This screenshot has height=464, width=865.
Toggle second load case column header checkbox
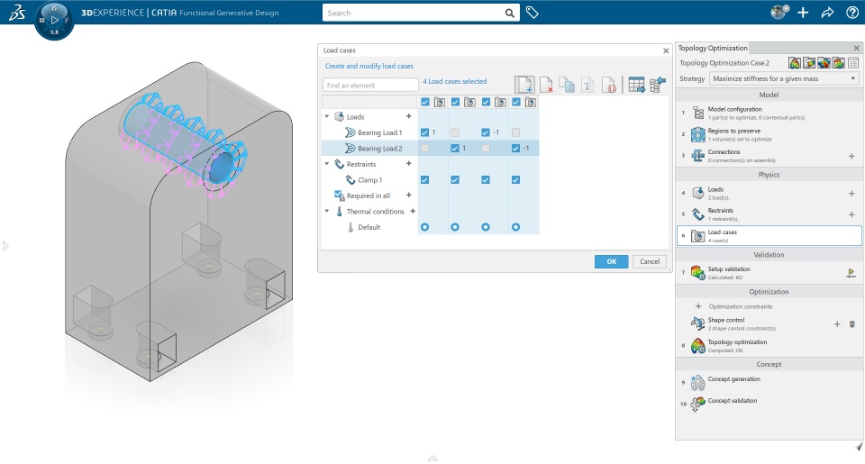pyautogui.click(x=455, y=102)
